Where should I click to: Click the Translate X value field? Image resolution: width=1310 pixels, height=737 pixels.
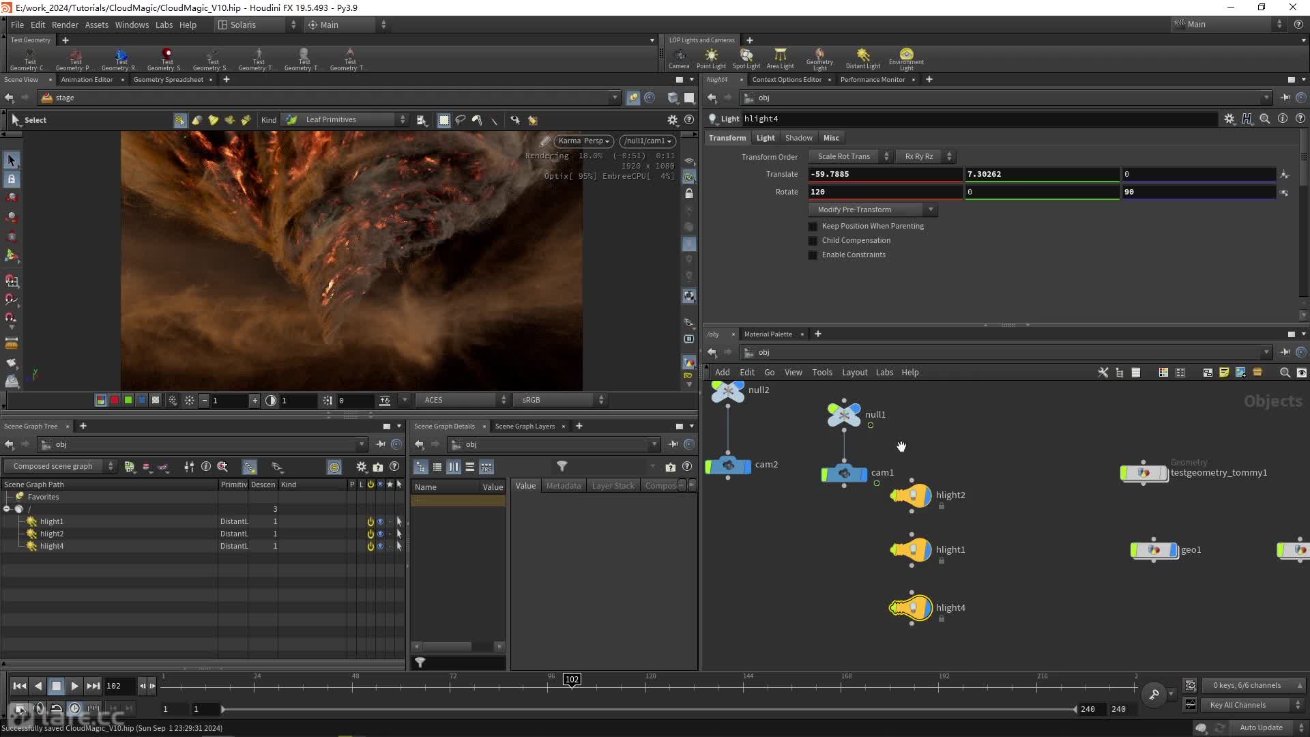[x=885, y=174]
